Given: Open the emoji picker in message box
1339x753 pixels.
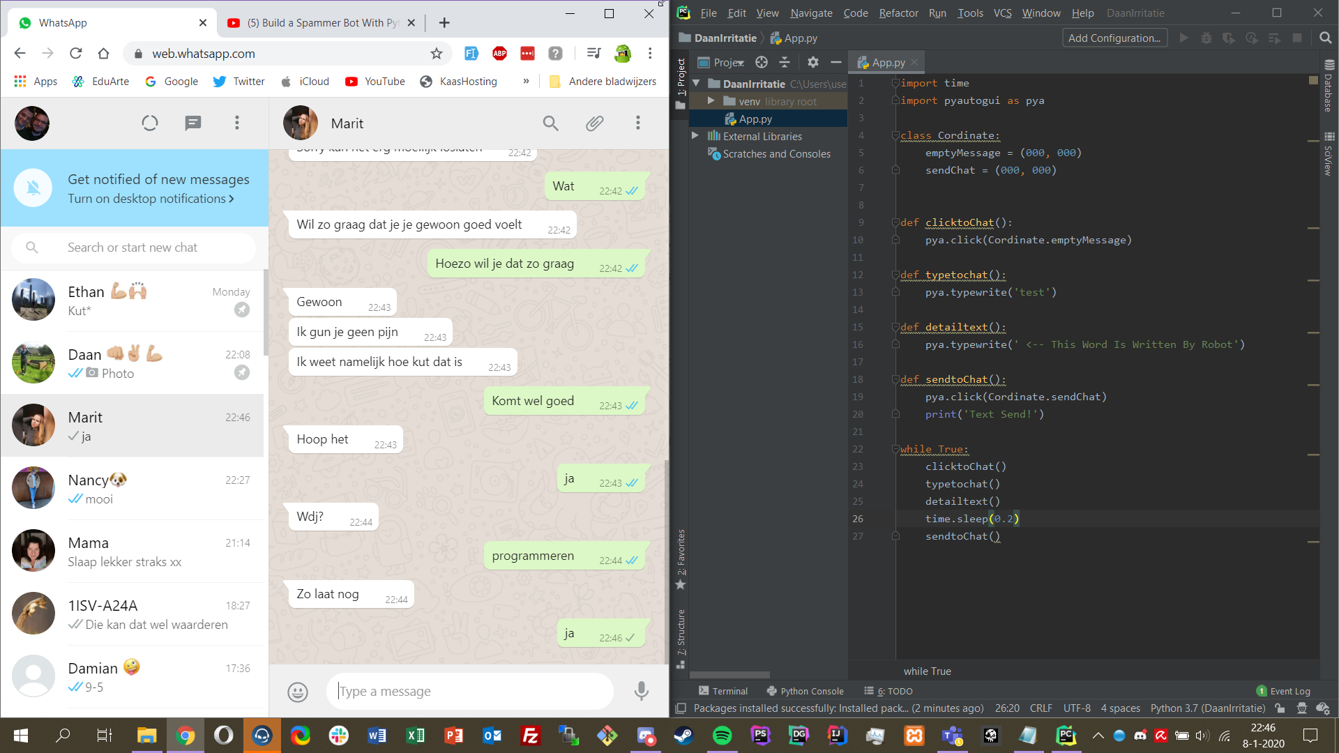Looking at the screenshot, I should [x=298, y=691].
